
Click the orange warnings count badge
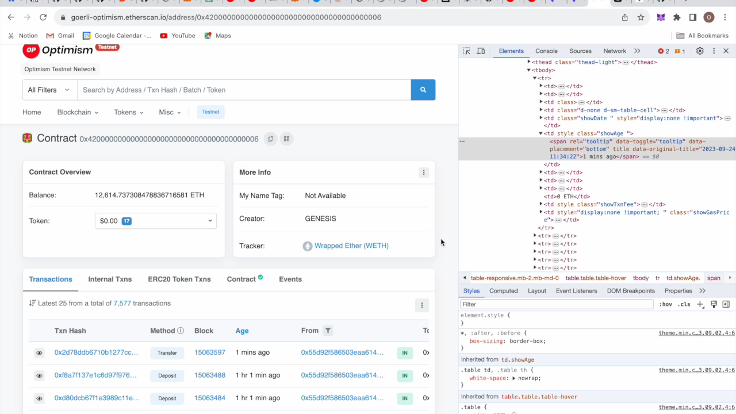pos(680,51)
